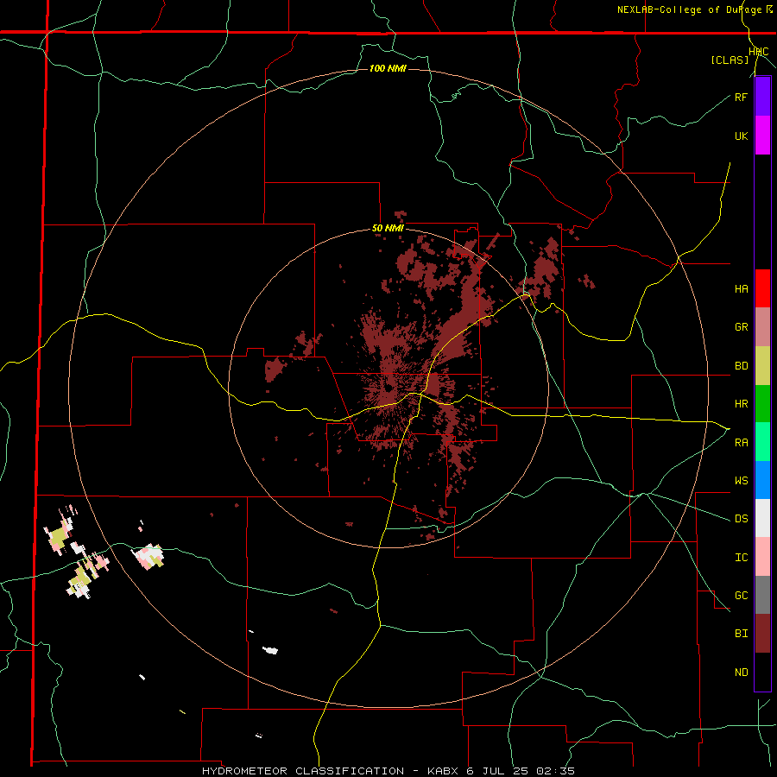Select the gray GC color swatch
The height and width of the screenshot is (777, 777).
click(x=762, y=595)
